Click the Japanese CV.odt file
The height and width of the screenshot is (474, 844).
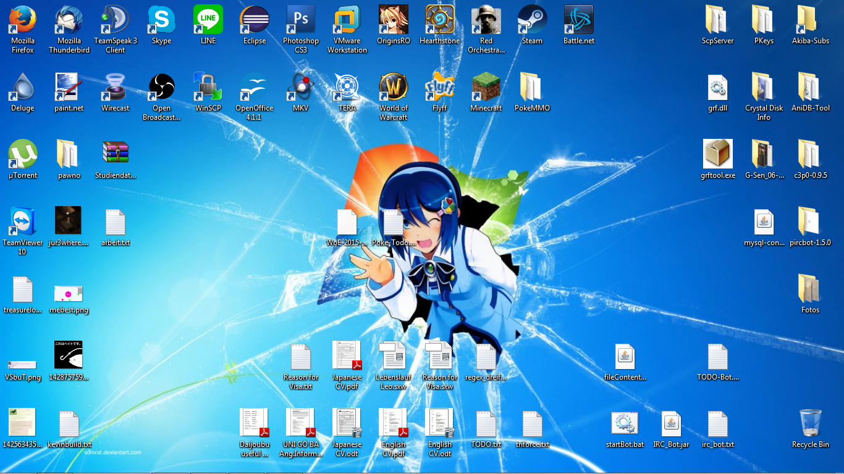tap(347, 424)
